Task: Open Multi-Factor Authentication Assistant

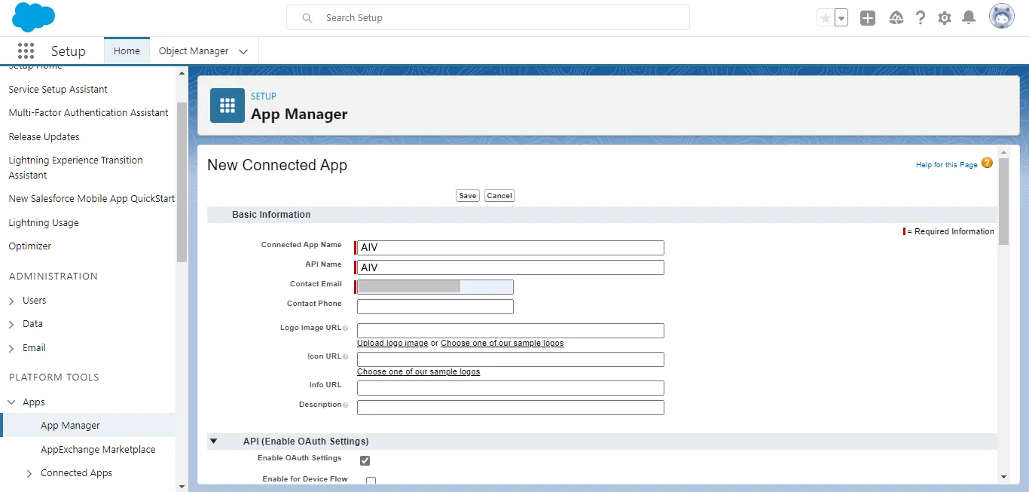Action: click(x=88, y=112)
